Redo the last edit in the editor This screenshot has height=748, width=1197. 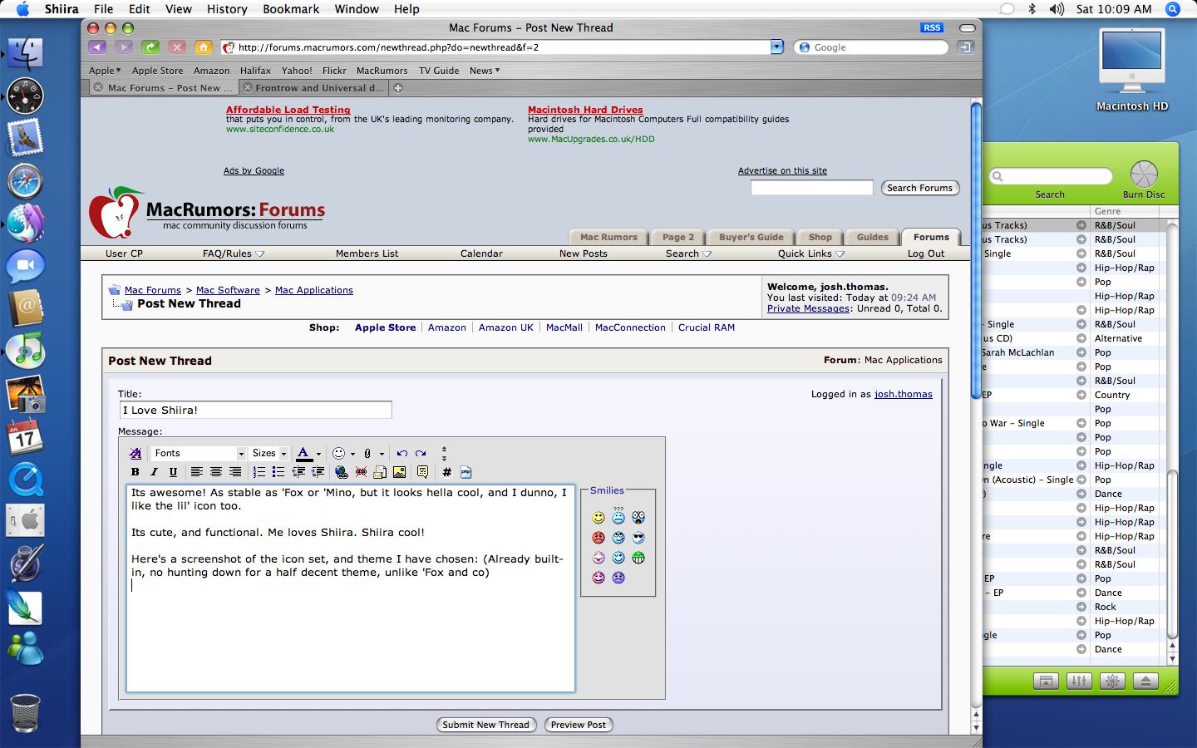click(421, 453)
